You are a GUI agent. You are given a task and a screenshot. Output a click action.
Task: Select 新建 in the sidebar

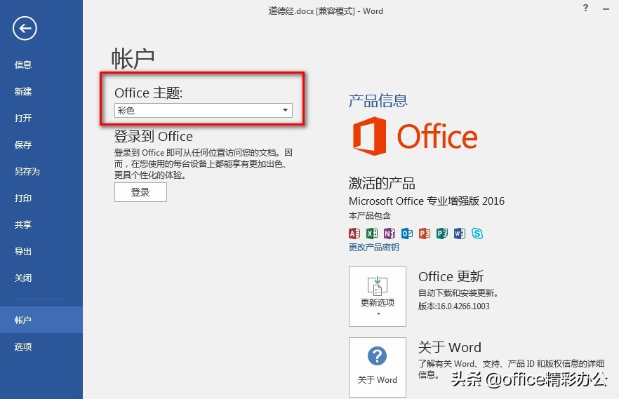click(x=23, y=91)
